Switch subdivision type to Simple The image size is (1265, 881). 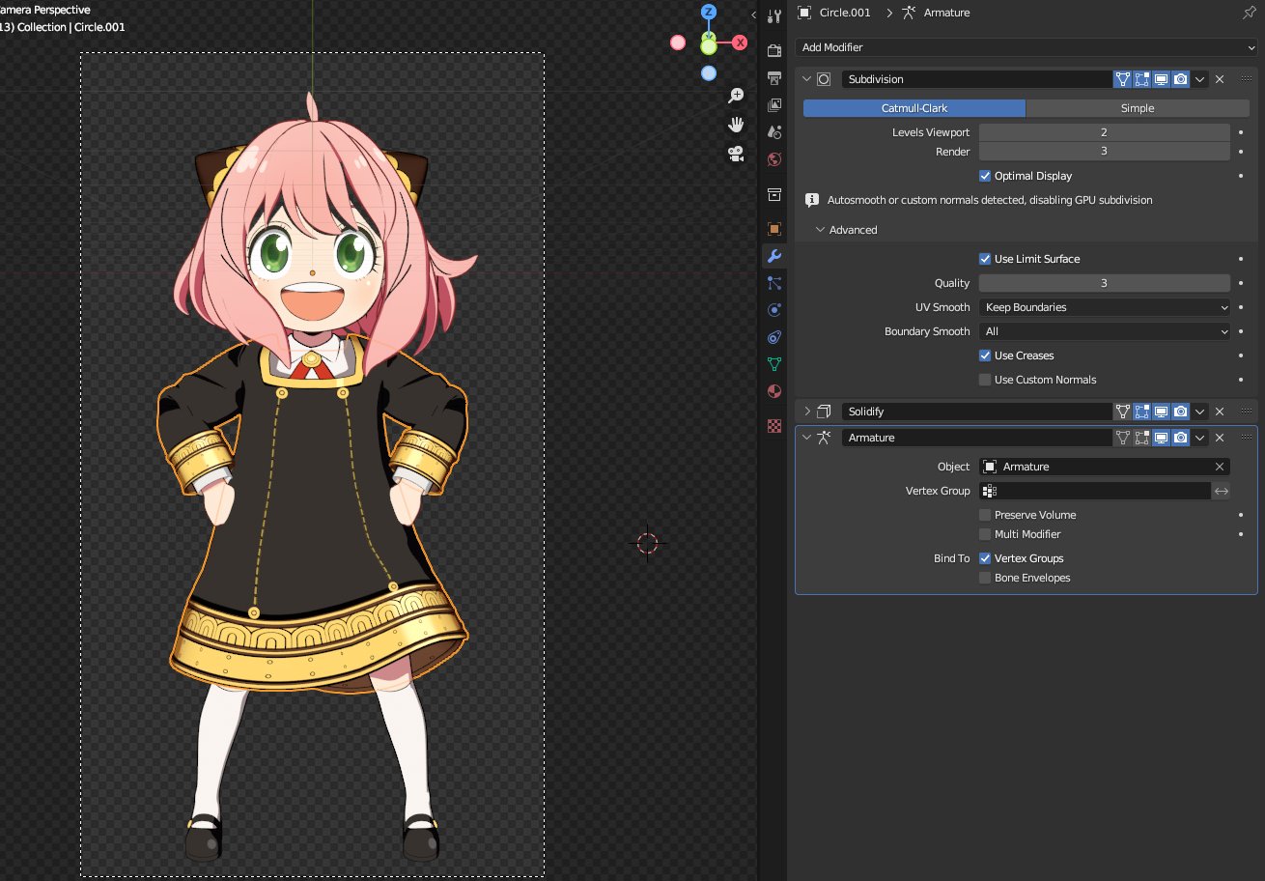pos(1138,108)
